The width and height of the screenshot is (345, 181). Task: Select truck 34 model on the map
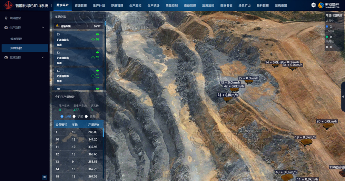[293, 68]
